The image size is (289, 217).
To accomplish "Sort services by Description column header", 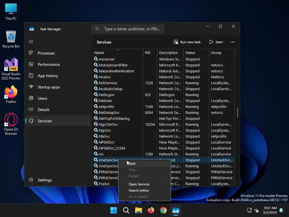I will (x=170, y=53).
